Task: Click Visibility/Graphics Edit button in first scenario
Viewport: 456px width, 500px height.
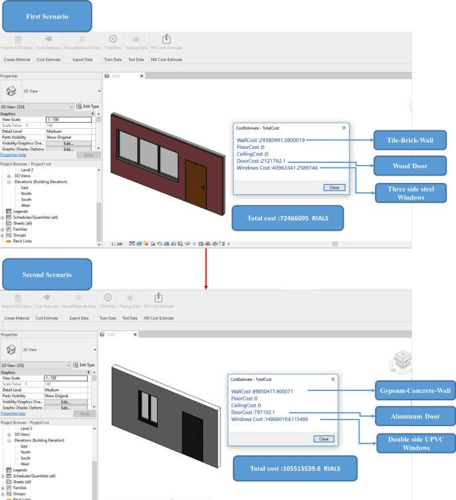Action: 69,144
